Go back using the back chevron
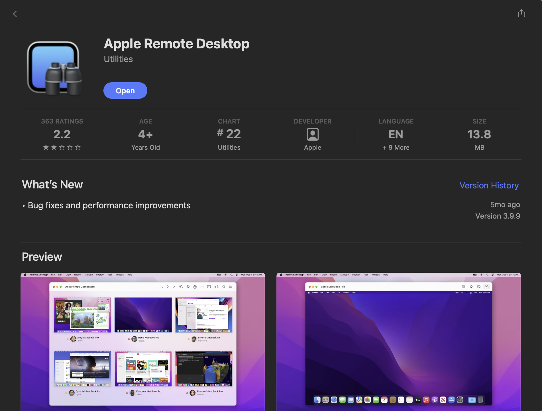 tap(15, 14)
